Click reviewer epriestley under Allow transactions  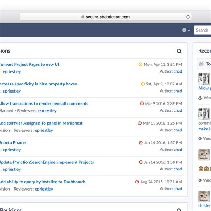[47, 111]
